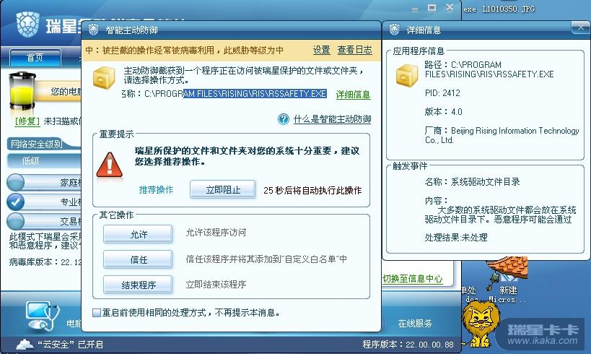Click the computer stethoscope icon at bottom left
The height and width of the screenshot is (354, 591).
point(43,316)
